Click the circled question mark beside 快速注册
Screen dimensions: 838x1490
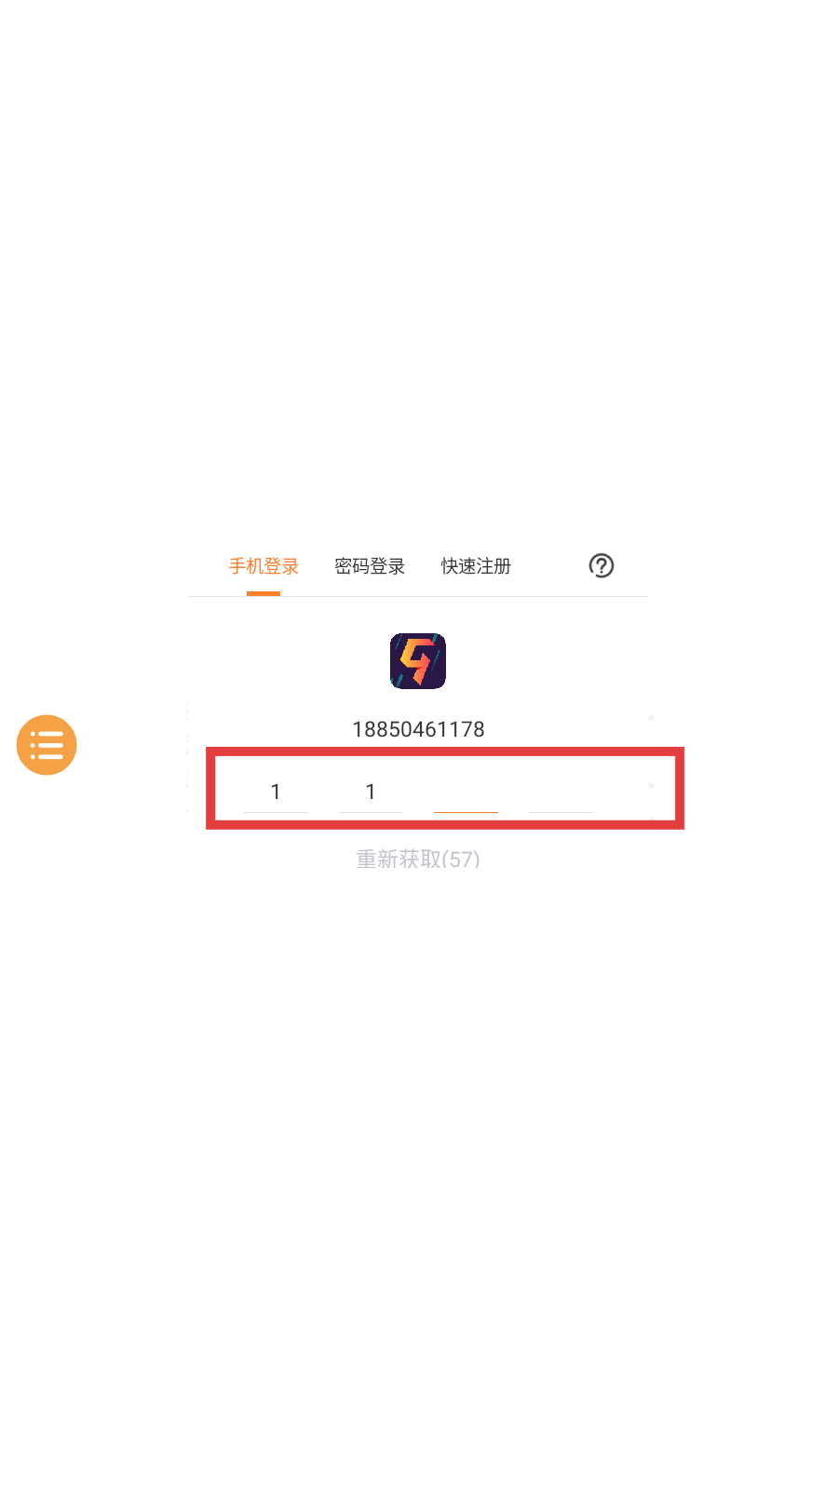(601, 565)
